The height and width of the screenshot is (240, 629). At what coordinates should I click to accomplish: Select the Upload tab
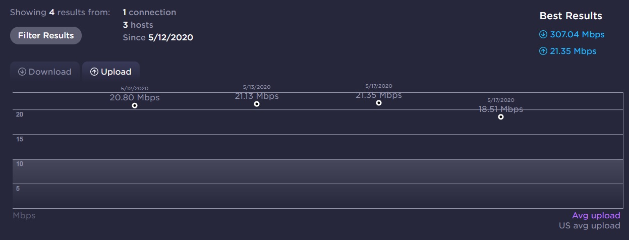(x=111, y=72)
